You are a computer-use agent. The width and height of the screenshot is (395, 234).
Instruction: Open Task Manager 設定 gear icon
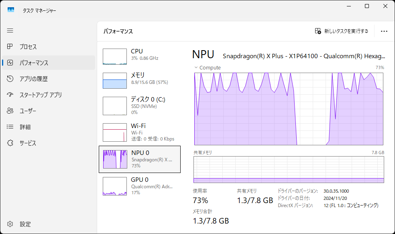[x=10, y=224]
